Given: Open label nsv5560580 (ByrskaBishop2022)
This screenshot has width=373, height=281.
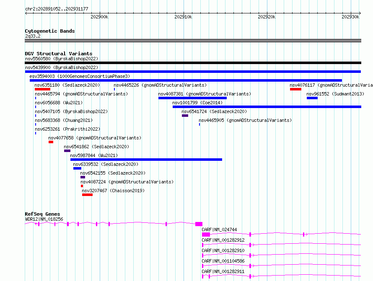Looking at the screenshot, I should [x=62, y=59].
